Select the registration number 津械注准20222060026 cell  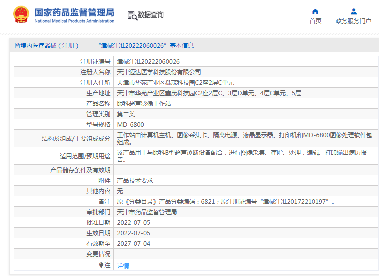coord(148,62)
